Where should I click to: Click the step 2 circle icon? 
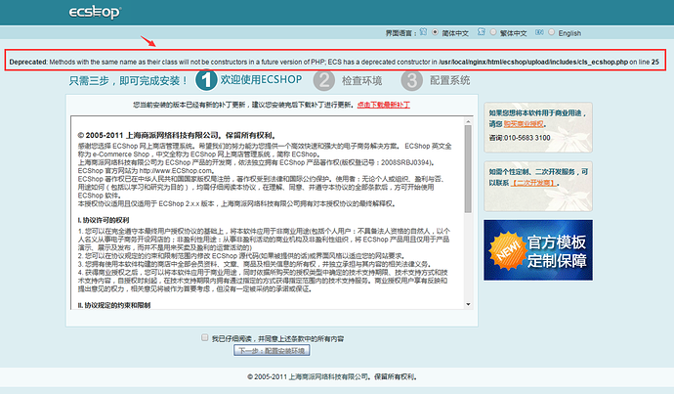point(323,80)
